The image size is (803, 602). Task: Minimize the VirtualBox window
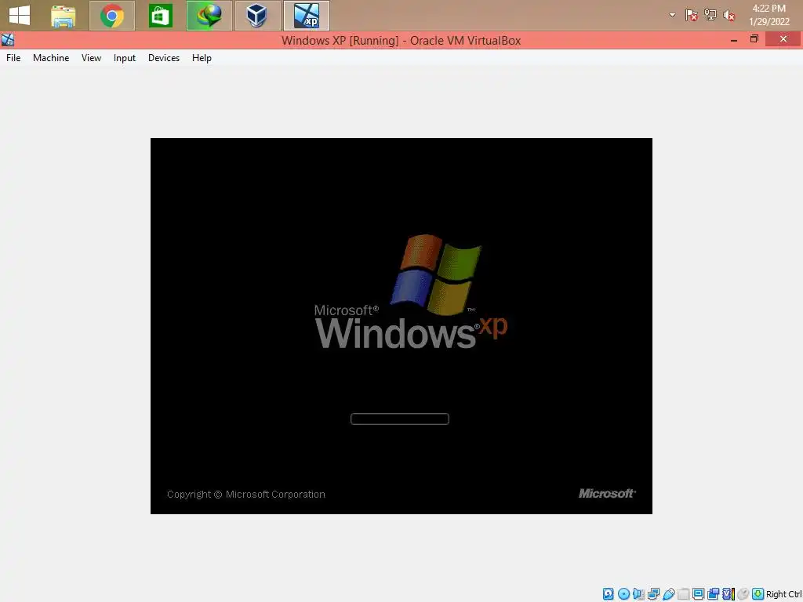[734, 39]
